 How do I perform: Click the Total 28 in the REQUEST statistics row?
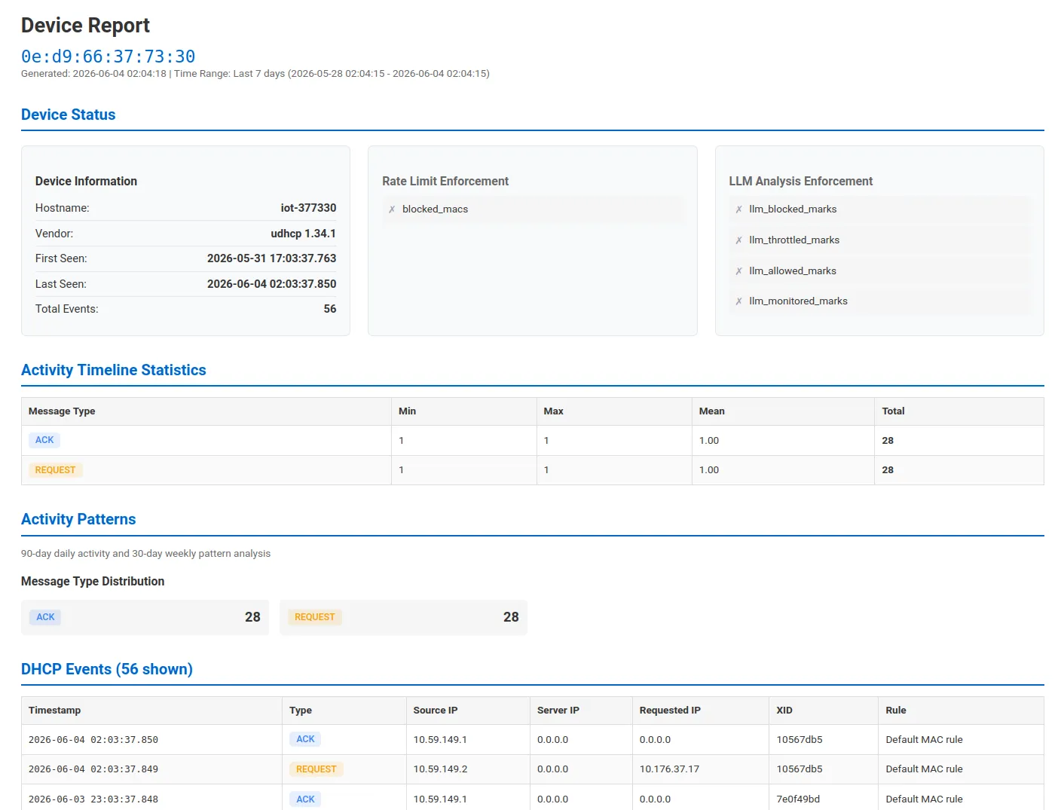tap(888, 470)
